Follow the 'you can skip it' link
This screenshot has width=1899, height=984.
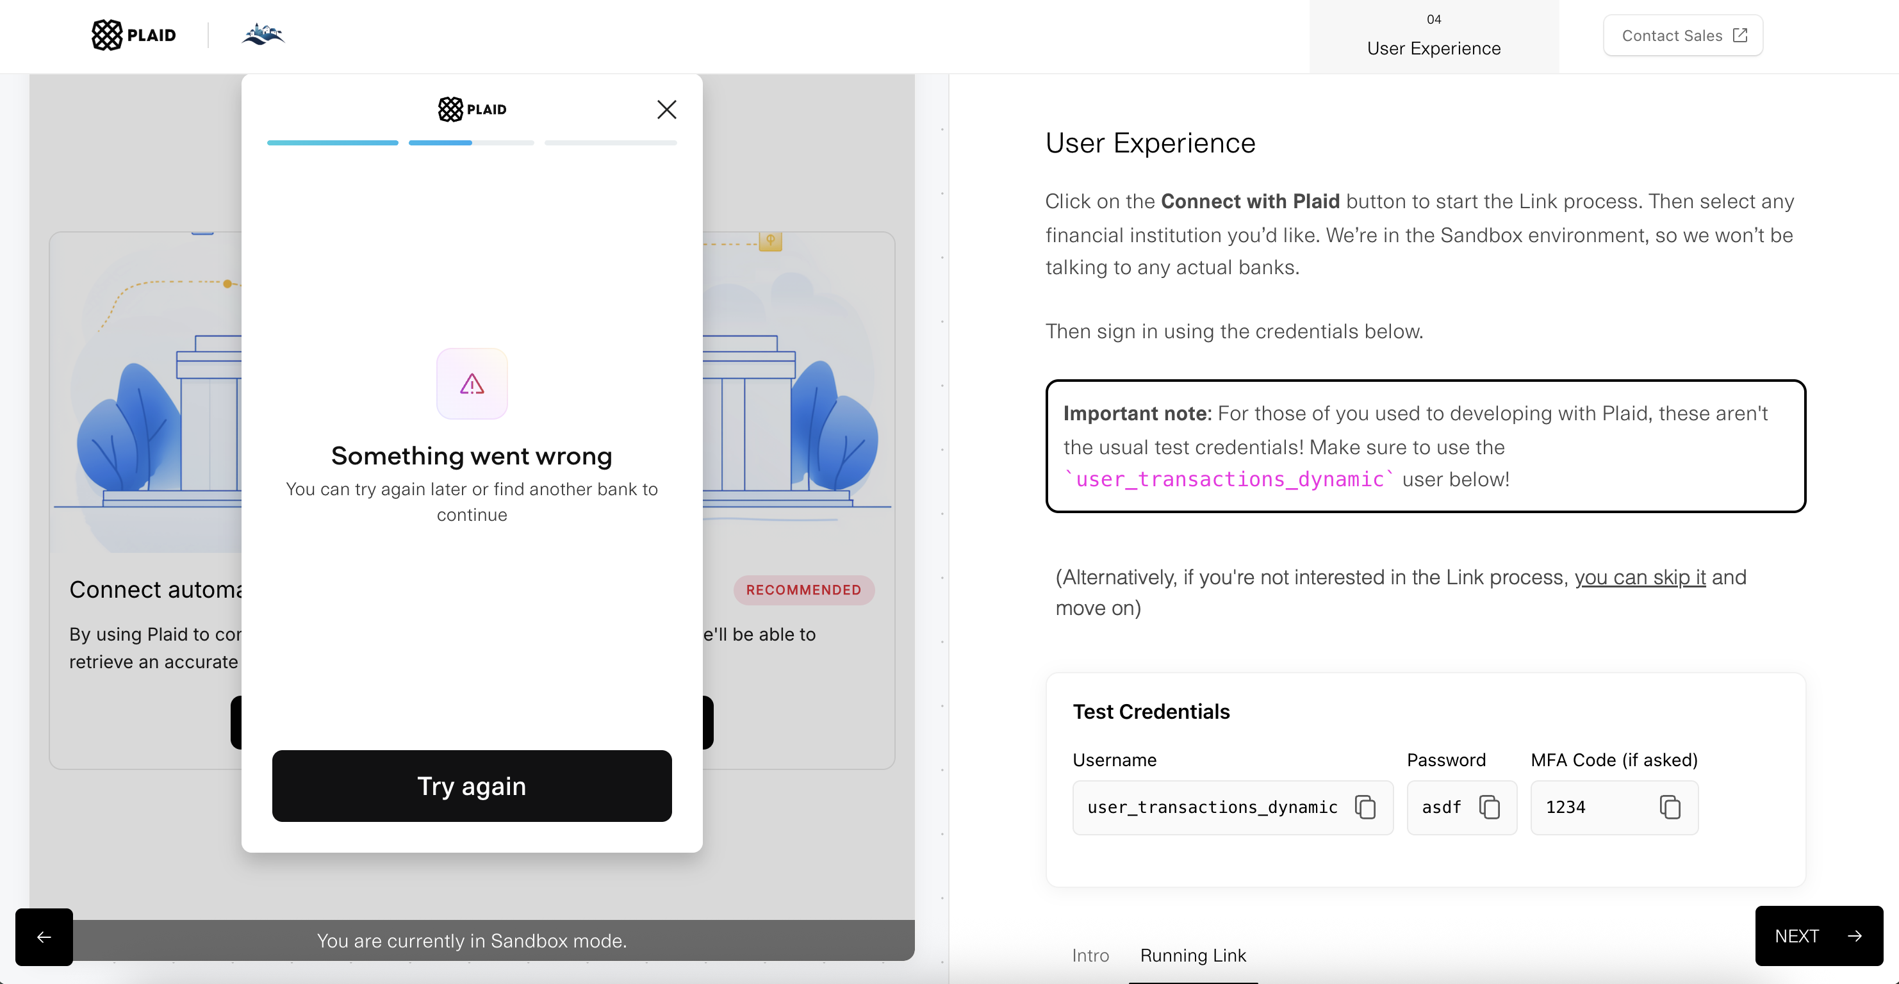pos(1640,577)
